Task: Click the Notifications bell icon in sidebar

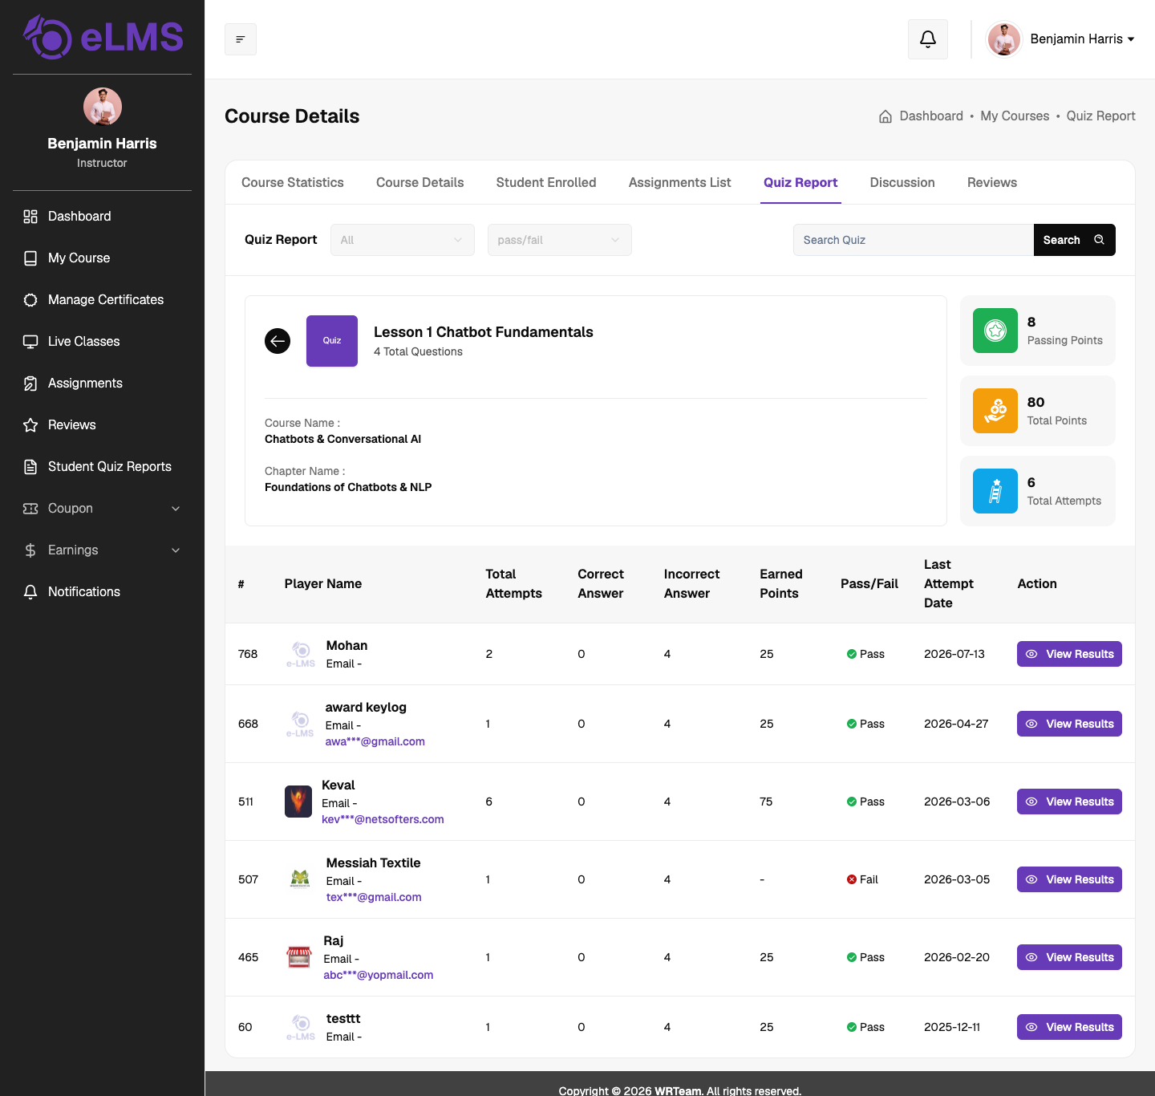Action: (x=30, y=592)
